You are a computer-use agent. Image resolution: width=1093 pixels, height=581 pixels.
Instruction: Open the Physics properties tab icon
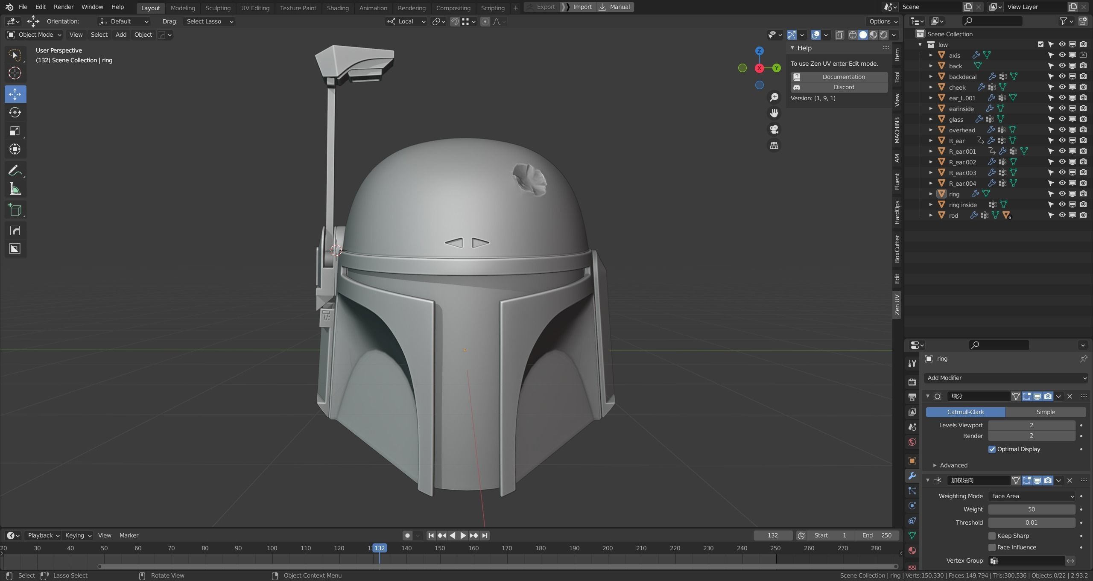click(912, 505)
